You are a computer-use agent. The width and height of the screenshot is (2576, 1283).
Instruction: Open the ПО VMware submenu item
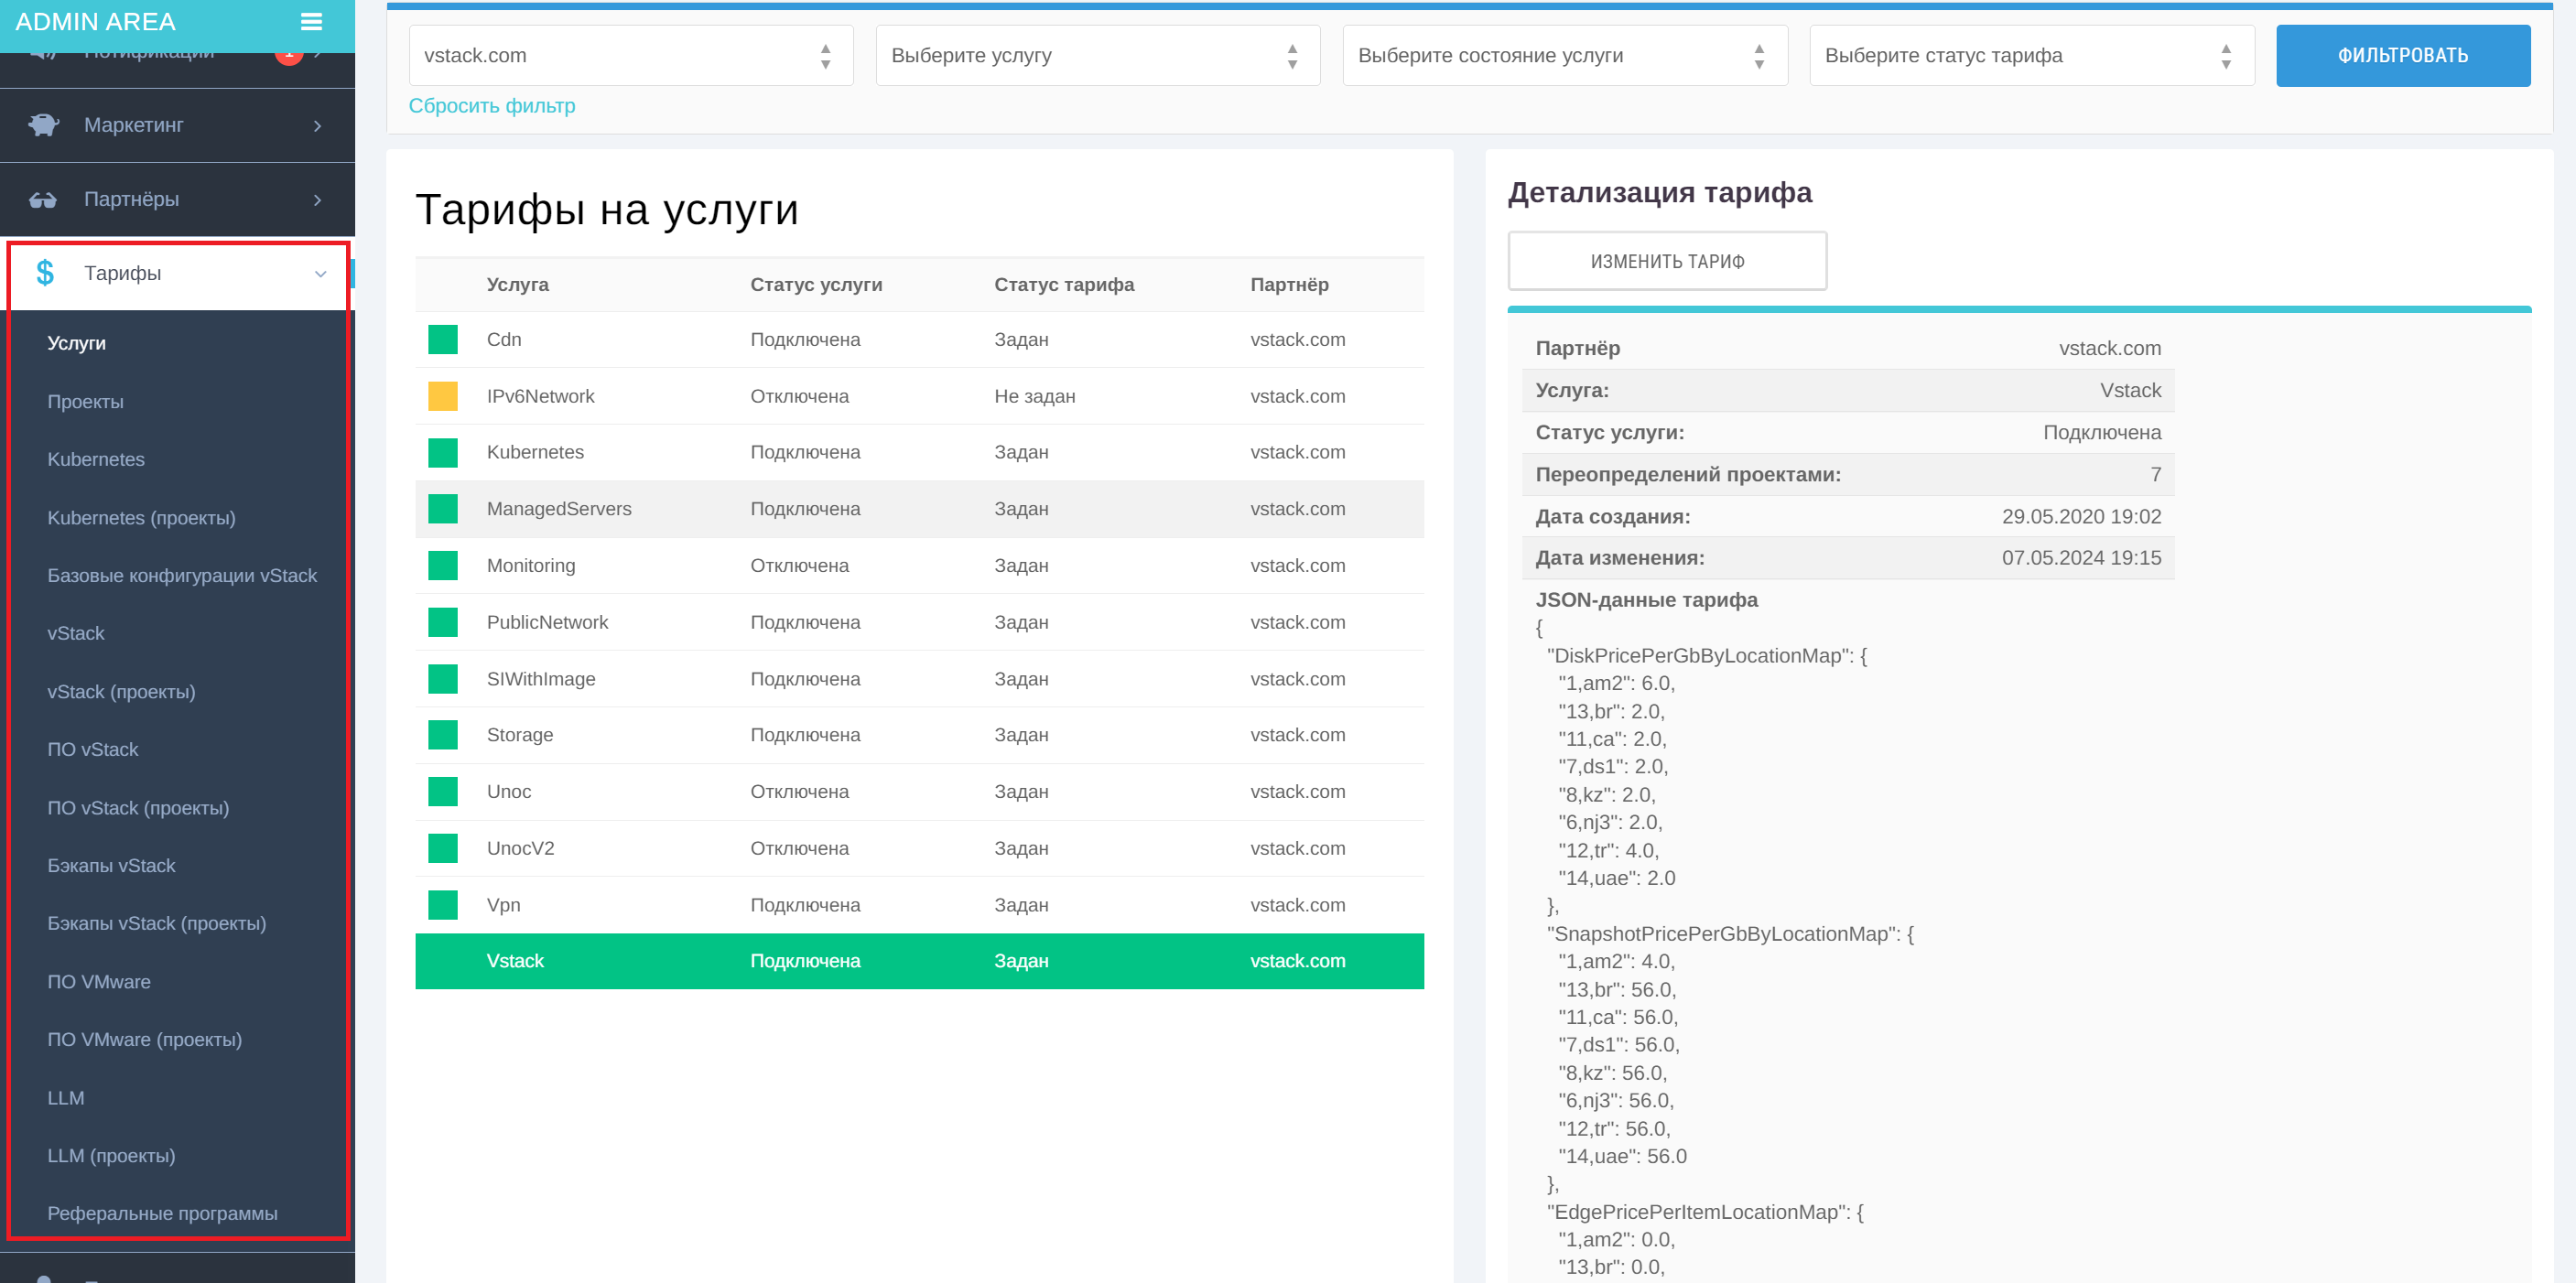(x=99, y=982)
